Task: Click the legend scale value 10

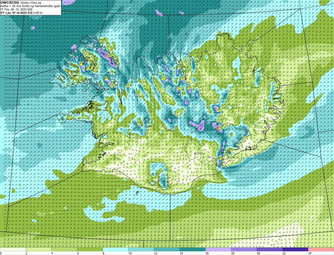Action: tap(130, 253)
